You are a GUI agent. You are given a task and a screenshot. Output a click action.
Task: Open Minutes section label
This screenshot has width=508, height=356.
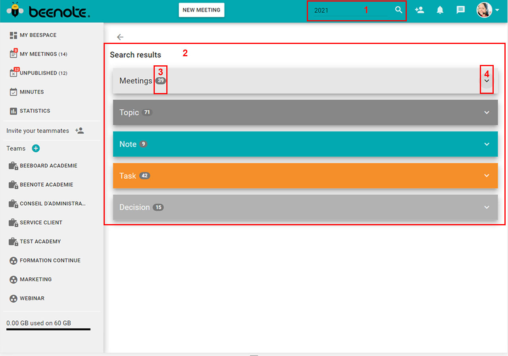[x=32, y=92]
